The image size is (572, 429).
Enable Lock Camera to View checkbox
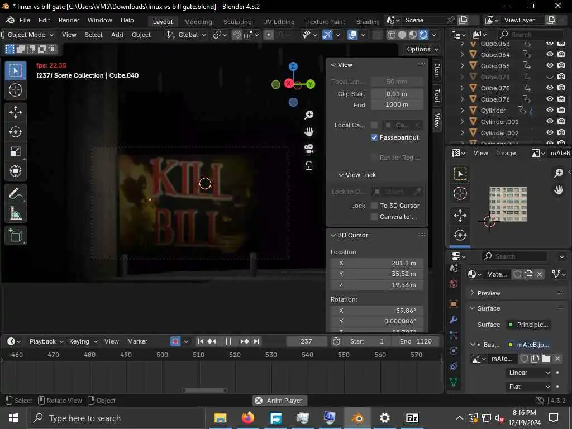click(374, 217)
